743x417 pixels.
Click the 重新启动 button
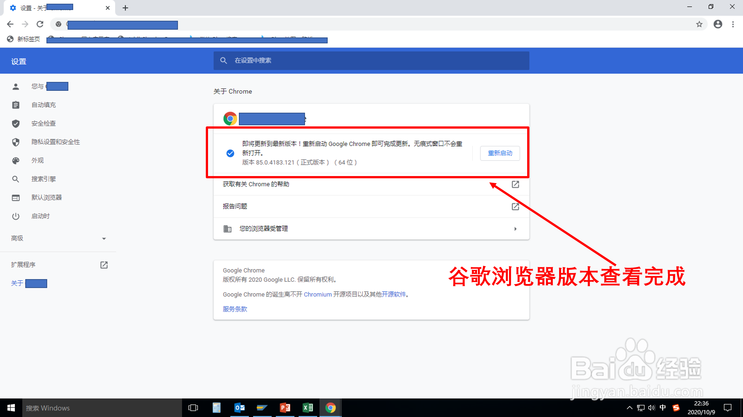[500, 153]
